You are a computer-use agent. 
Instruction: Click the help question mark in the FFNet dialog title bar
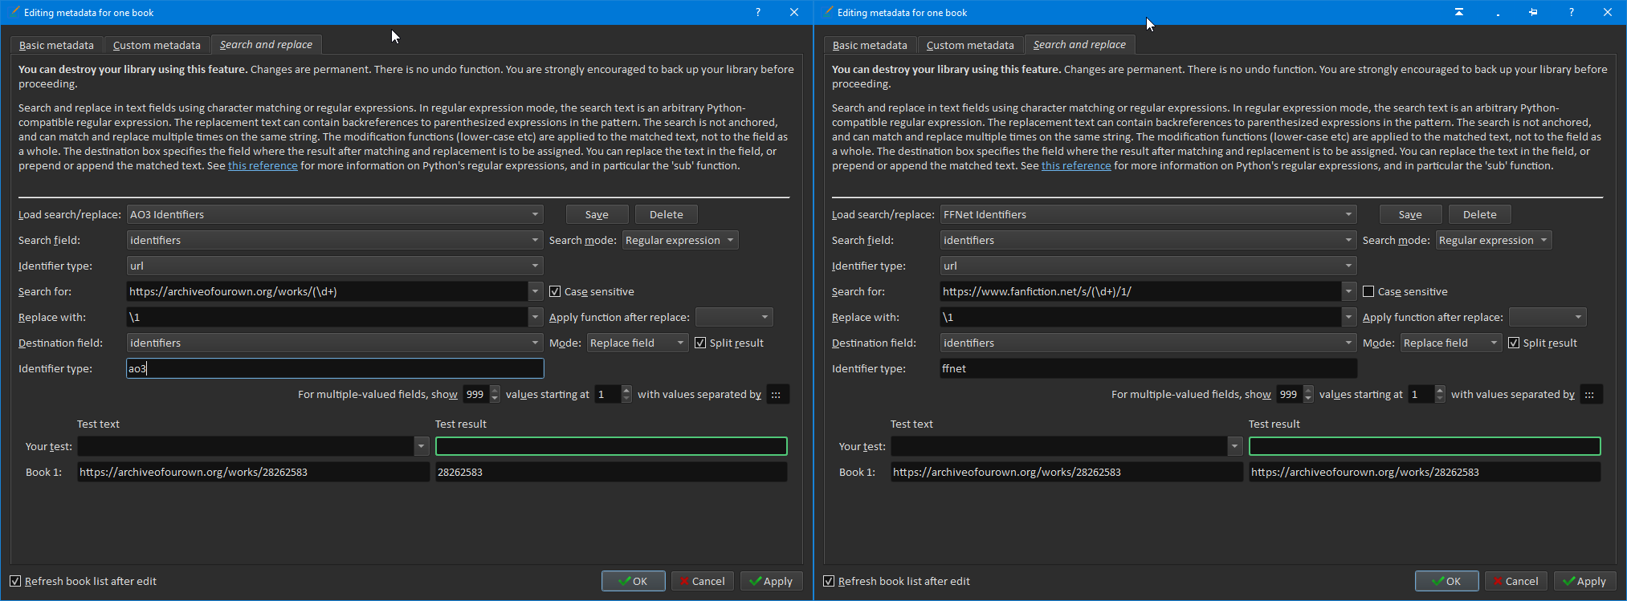tap(1571, 12)
